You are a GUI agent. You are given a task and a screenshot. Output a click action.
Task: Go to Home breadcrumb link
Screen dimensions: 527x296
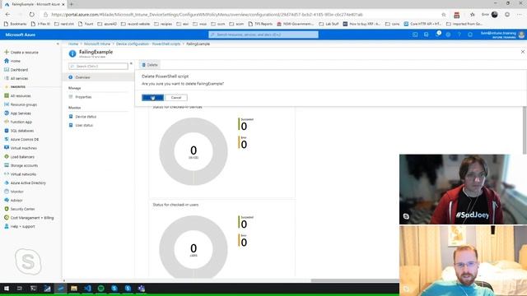pos(73,44)
